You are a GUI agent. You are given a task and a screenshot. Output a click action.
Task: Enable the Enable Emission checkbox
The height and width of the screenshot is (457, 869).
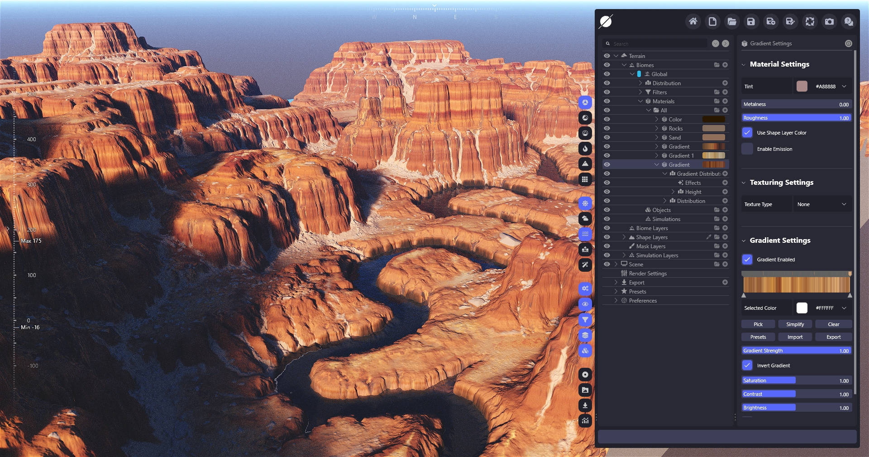(747, 149)
